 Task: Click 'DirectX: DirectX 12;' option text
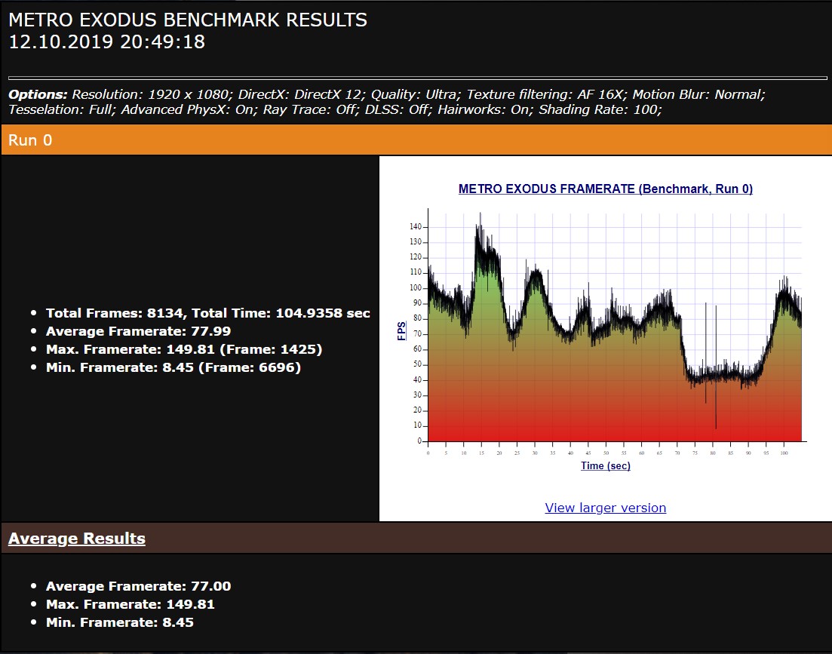302,94
